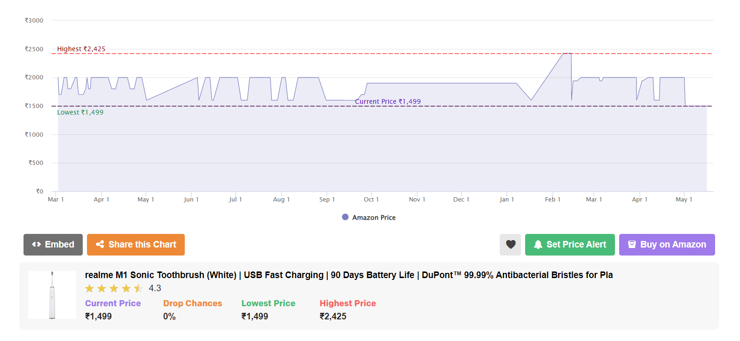Click the Drop Chances heading

pos(192,303)
